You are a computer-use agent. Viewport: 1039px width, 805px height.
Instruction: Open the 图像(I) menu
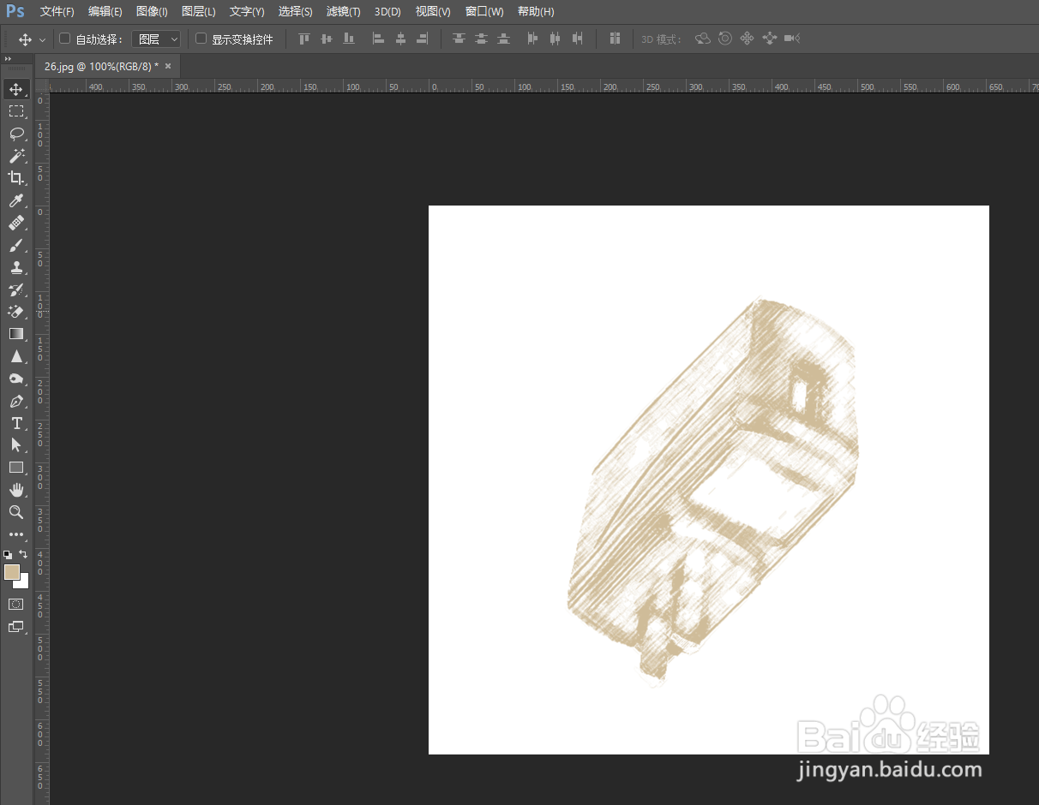point(152,12)
